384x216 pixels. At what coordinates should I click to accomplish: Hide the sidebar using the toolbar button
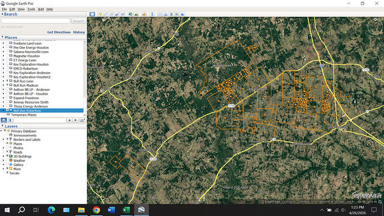[92, 14]
